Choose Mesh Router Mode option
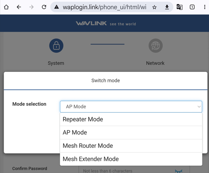 (131, 146)
